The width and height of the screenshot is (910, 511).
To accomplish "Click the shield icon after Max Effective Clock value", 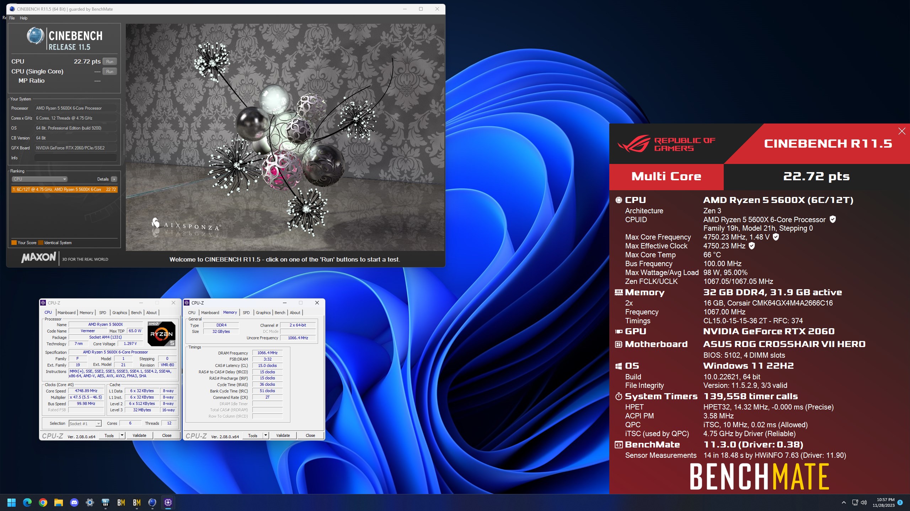I will click(x=752, y=246).
